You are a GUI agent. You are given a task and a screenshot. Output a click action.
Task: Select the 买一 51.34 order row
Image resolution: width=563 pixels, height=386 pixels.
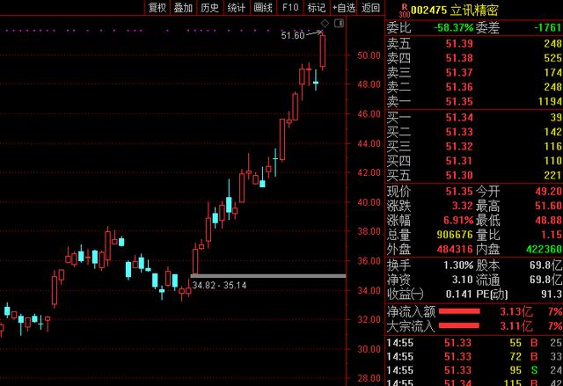coord(474,118)
